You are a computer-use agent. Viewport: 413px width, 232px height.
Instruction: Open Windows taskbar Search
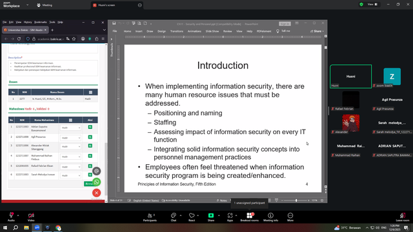coord(15,227)
